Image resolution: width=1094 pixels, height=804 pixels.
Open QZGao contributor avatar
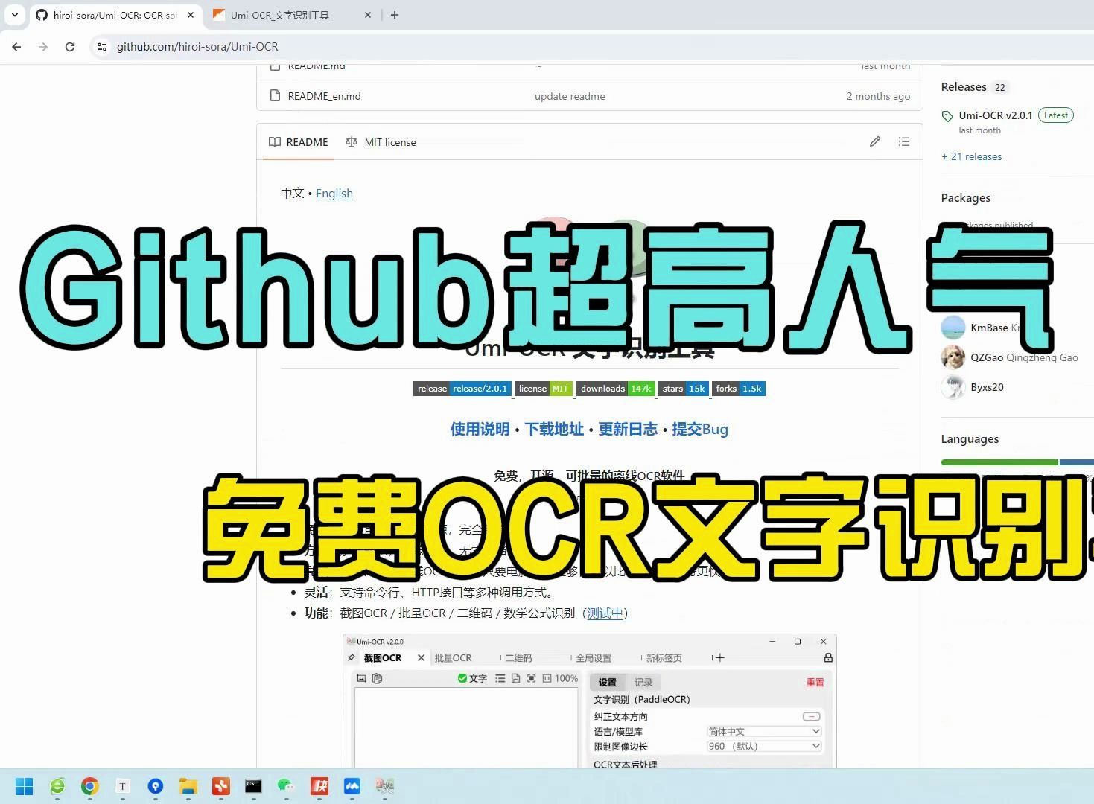[x=953, y=357]
